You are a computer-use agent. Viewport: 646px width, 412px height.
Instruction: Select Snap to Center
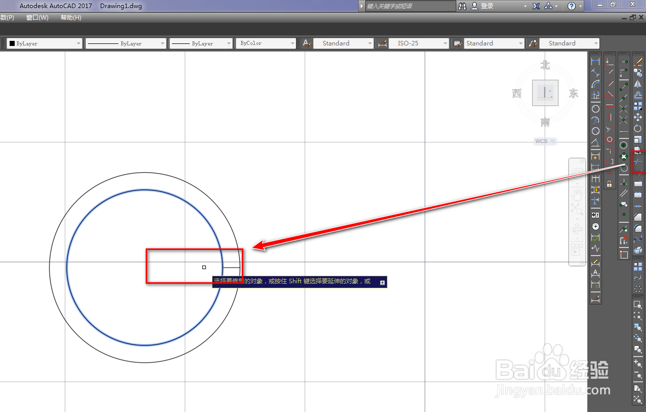click(x=624, y=145)
